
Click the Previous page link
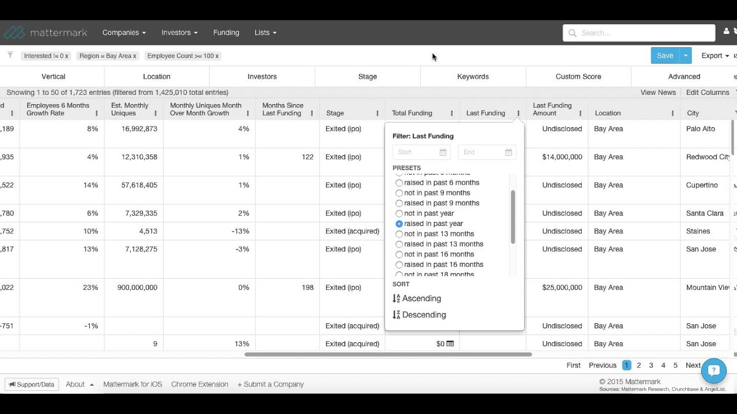pyautogui.click(x=602, y=365)
